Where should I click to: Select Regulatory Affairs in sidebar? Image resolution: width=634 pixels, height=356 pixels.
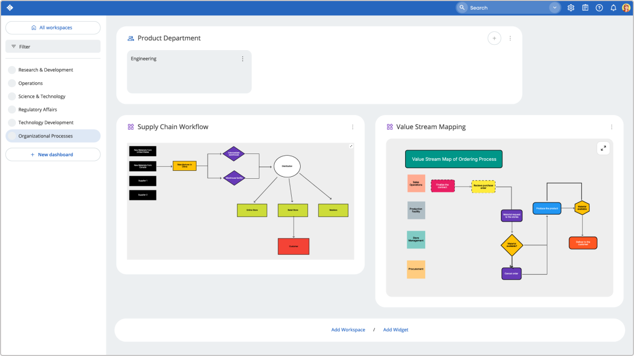click(x=38, y=110)
